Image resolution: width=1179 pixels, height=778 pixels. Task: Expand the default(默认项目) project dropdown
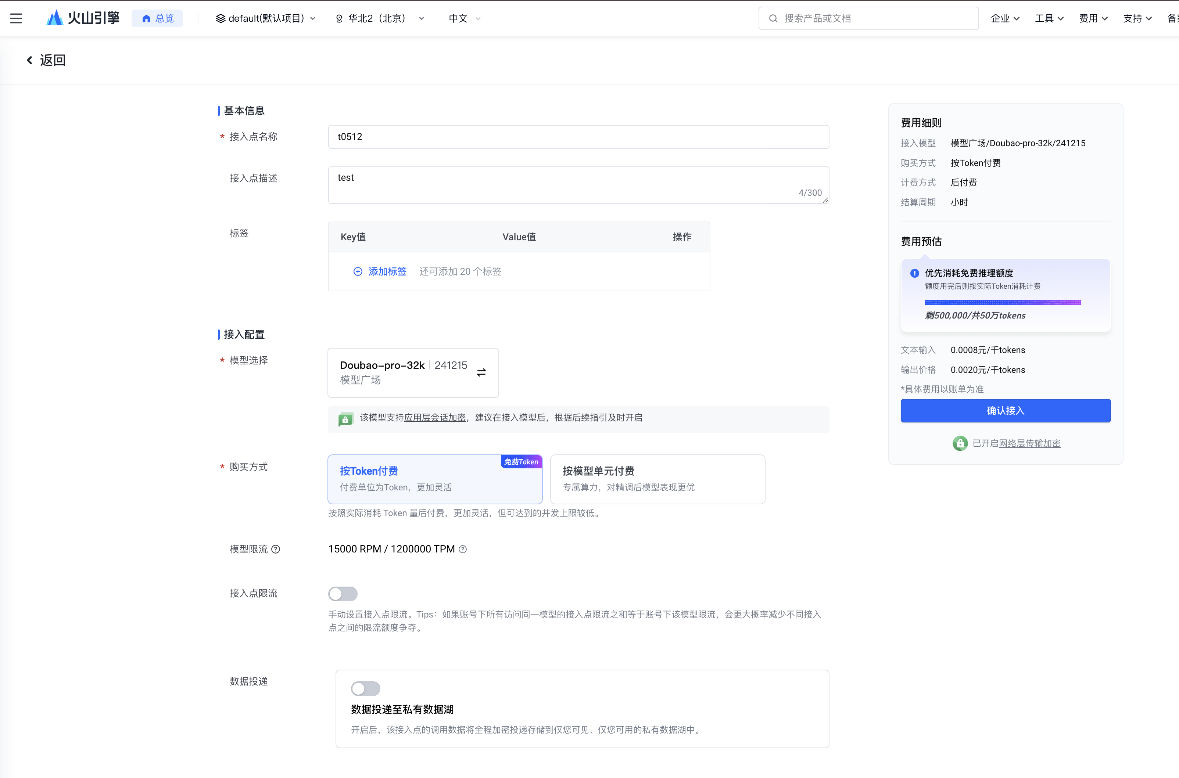[266, 18]
